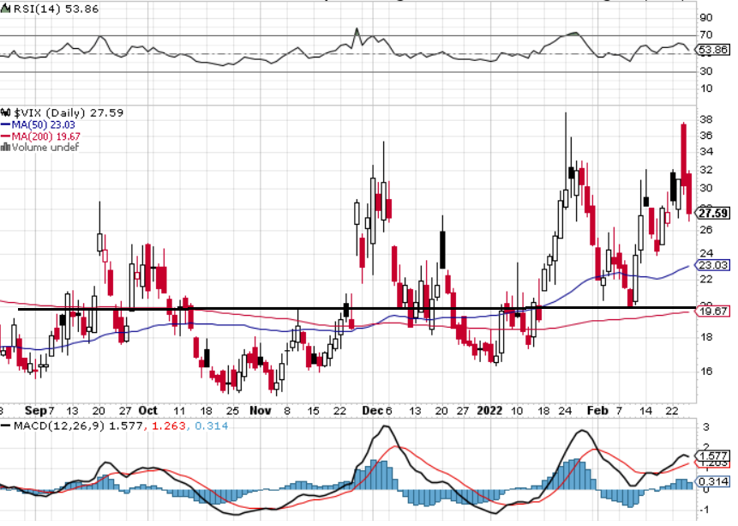The height and width of the screenshot is (526, 738).
Task: Click the 'Feb' date axis label
Action: pos(597,410)
